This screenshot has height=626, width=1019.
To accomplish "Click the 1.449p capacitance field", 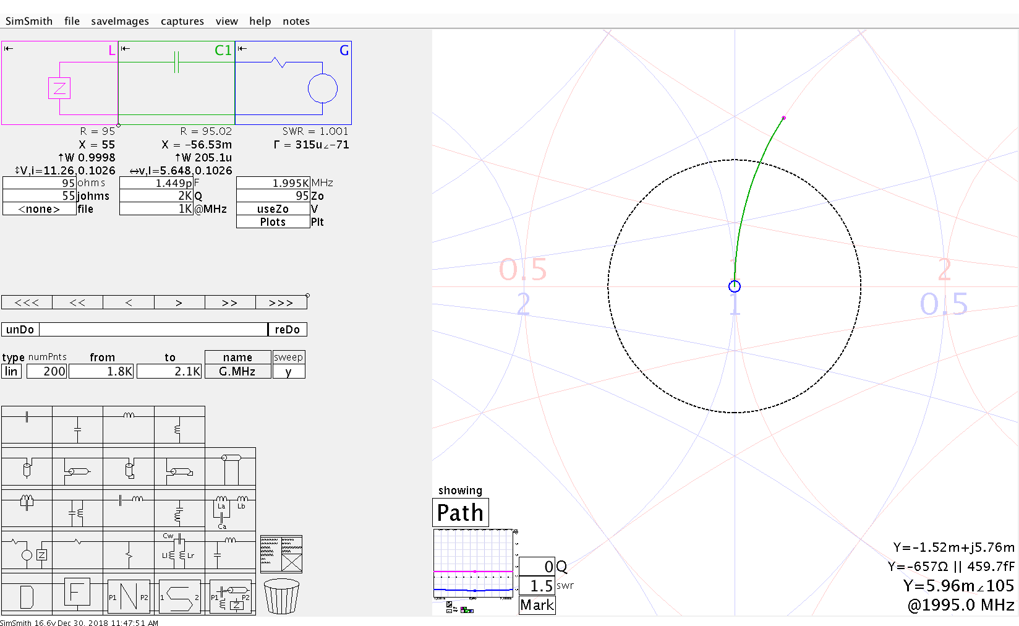I will [x=156, y=182].
